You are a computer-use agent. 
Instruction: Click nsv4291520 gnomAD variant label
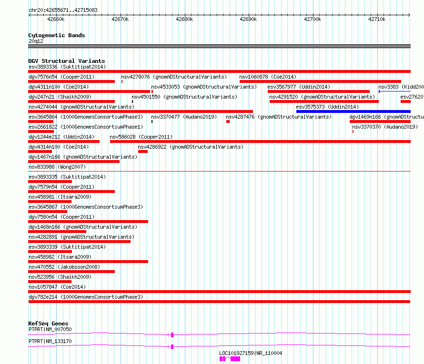point(322,97)
